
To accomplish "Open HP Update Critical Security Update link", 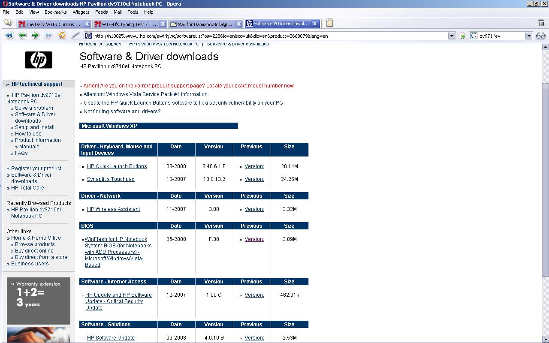I will point(118,301).
